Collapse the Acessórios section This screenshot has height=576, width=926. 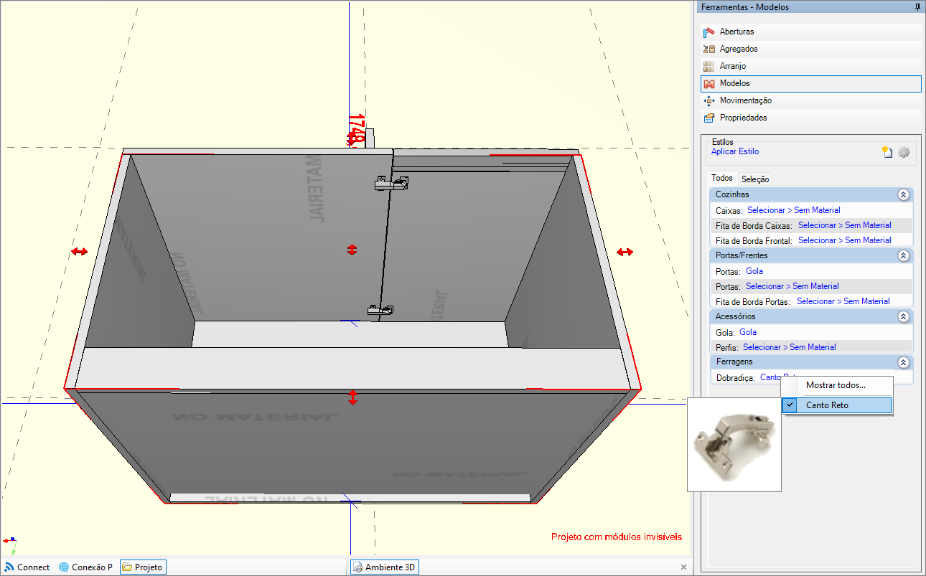[x=903, y=316]
